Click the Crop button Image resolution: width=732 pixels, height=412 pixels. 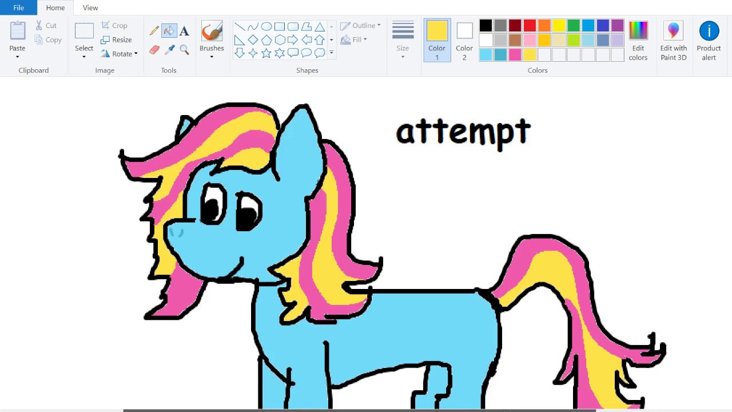point(114,26)
